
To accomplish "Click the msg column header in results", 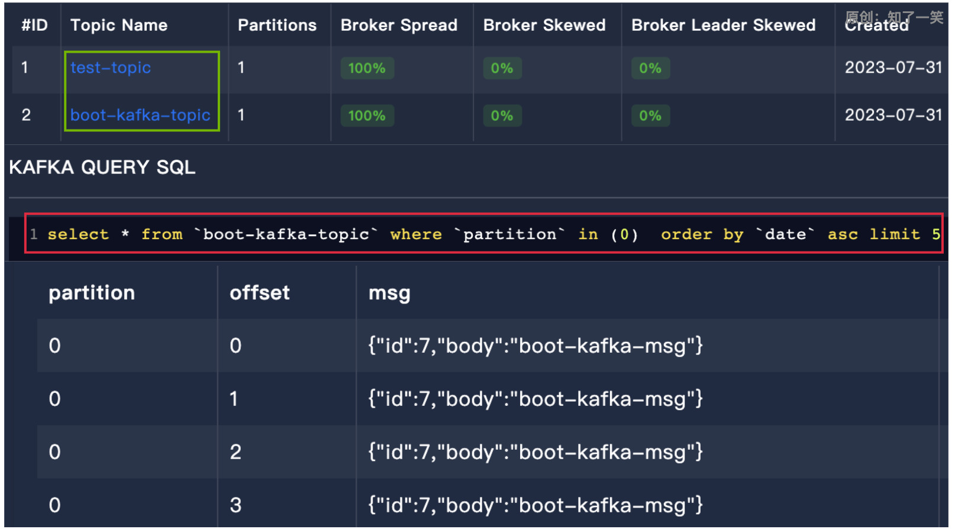I will 389,293.
